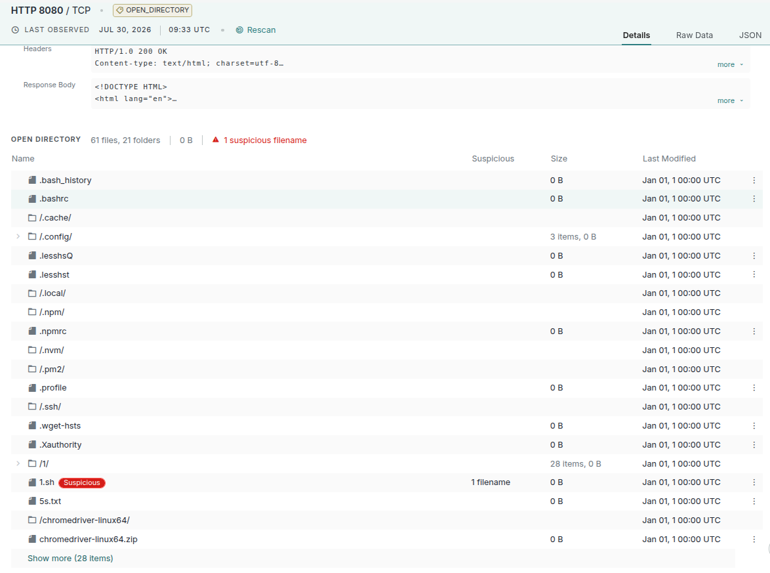
Task: Open the kebab menu for .npmrc
Action: [754, 331]
